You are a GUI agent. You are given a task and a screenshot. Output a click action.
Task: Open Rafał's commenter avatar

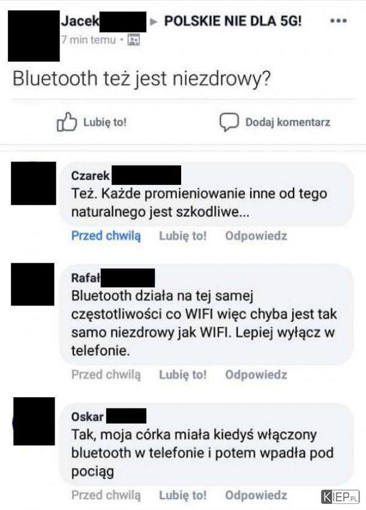tap(32, 284)
